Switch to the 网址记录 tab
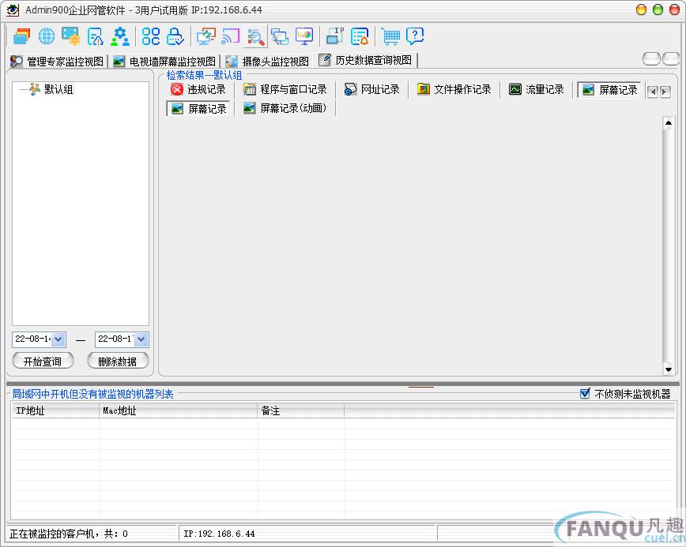686x547 pixels. point(372,89)
